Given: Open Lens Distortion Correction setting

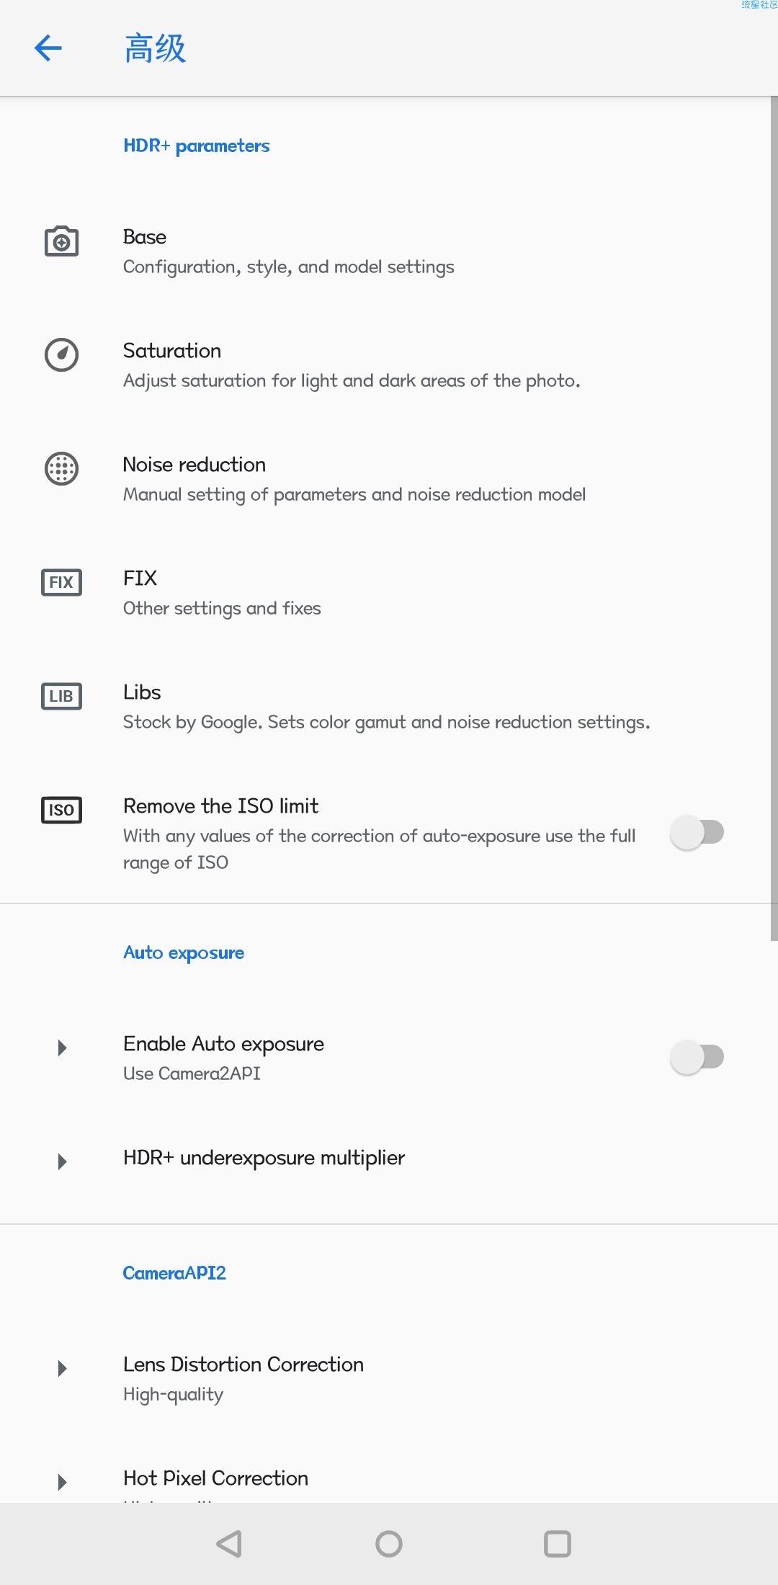Looking at the screenshot, I should pyautogui.click(x=389, y=1378).
